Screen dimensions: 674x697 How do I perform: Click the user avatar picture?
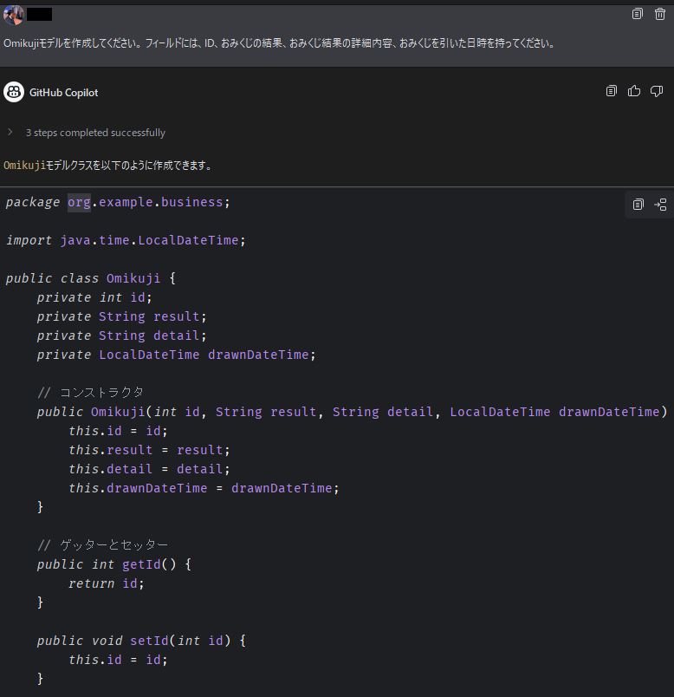(x=13, y=15)
